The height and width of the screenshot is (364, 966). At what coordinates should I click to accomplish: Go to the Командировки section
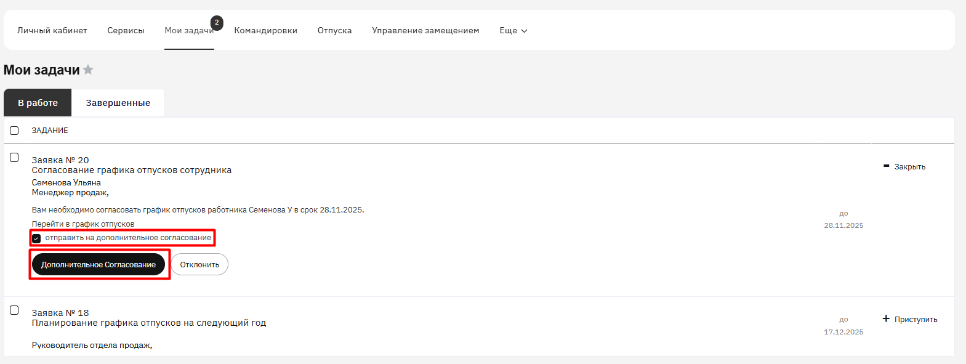point(265,30)
